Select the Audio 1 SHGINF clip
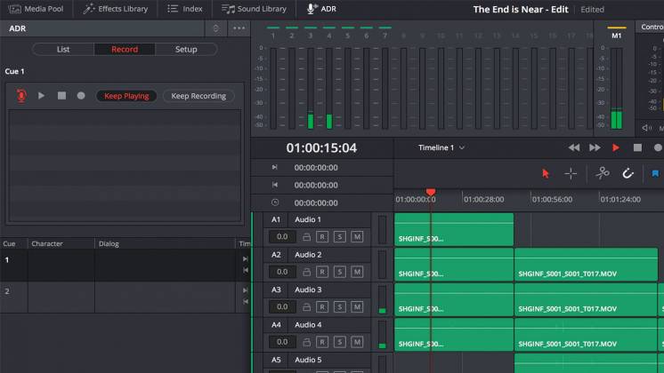Screen dimensions: 664x373 pos(454,230)
